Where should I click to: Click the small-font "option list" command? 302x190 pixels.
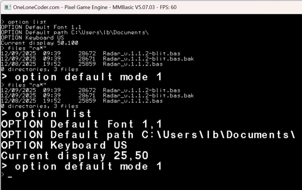tap(27, 22)
